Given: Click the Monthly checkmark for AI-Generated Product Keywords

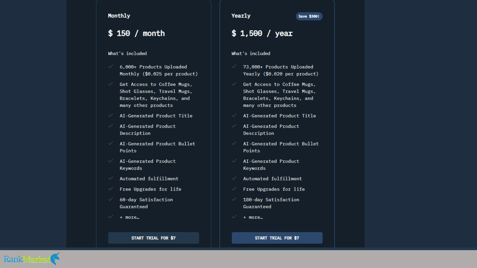Looking at the screenshot, I should 111,161.
